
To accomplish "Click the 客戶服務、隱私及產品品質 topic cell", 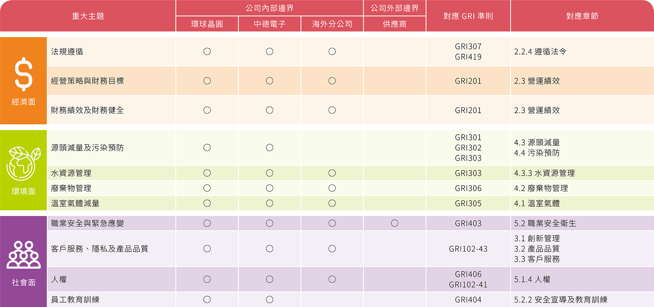I will click(99, 249).
